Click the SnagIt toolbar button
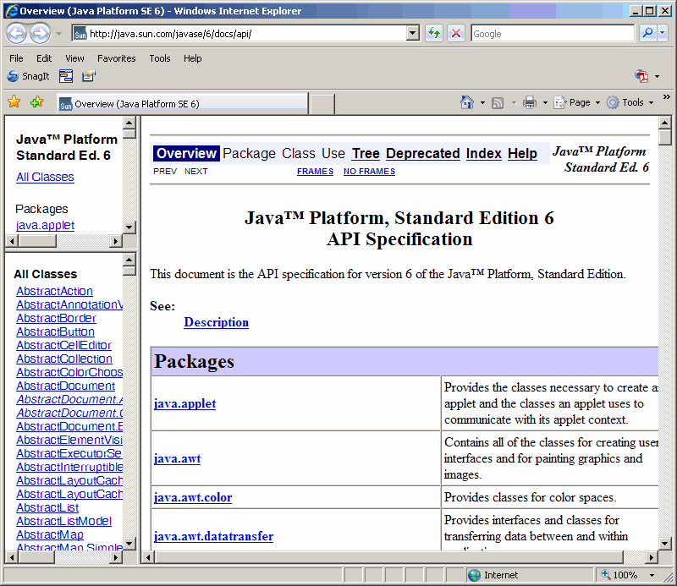Screen dimensions: 677x586 click(x=29, y=76)
